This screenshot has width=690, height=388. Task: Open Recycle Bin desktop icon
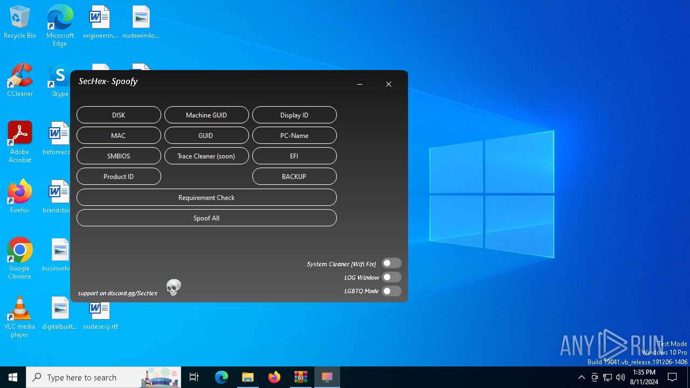20,23
